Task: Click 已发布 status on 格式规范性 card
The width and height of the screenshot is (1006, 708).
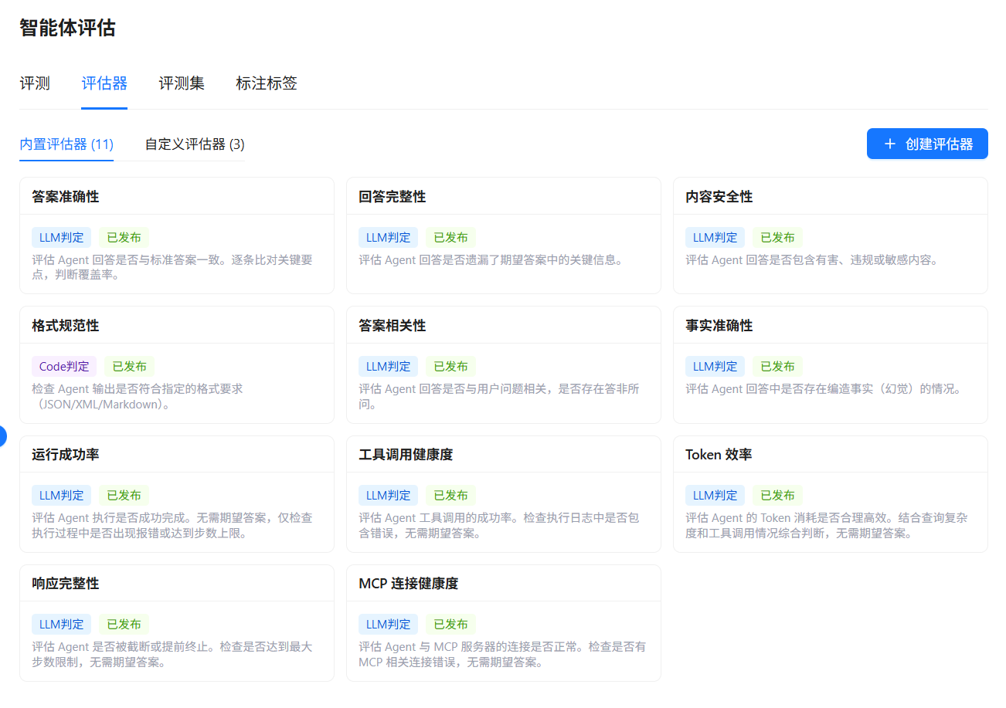Action: point(129,366)
